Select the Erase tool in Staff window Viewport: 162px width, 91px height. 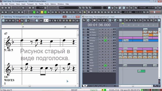(10, 20)
